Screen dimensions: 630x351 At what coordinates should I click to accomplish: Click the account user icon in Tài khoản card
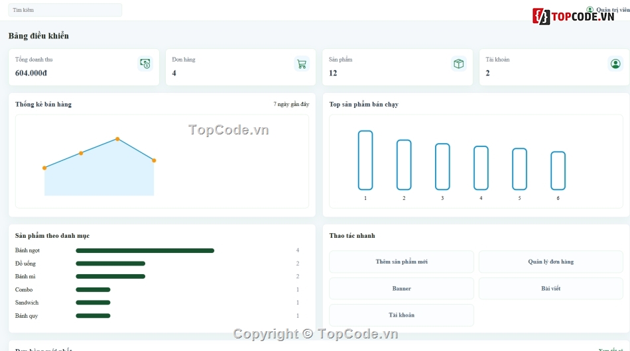click(615, 64)
